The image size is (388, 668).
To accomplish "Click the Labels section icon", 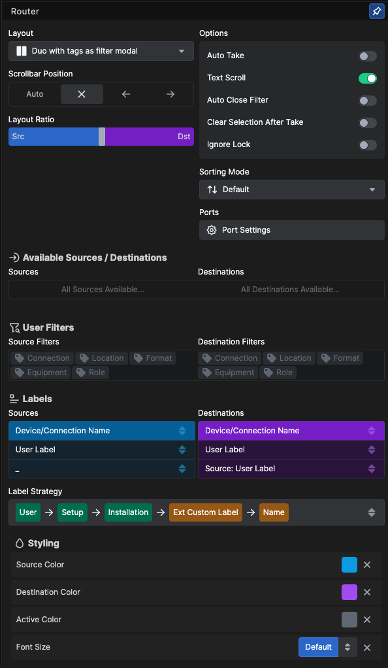I will pyautogui.click(x=14, y=399).
